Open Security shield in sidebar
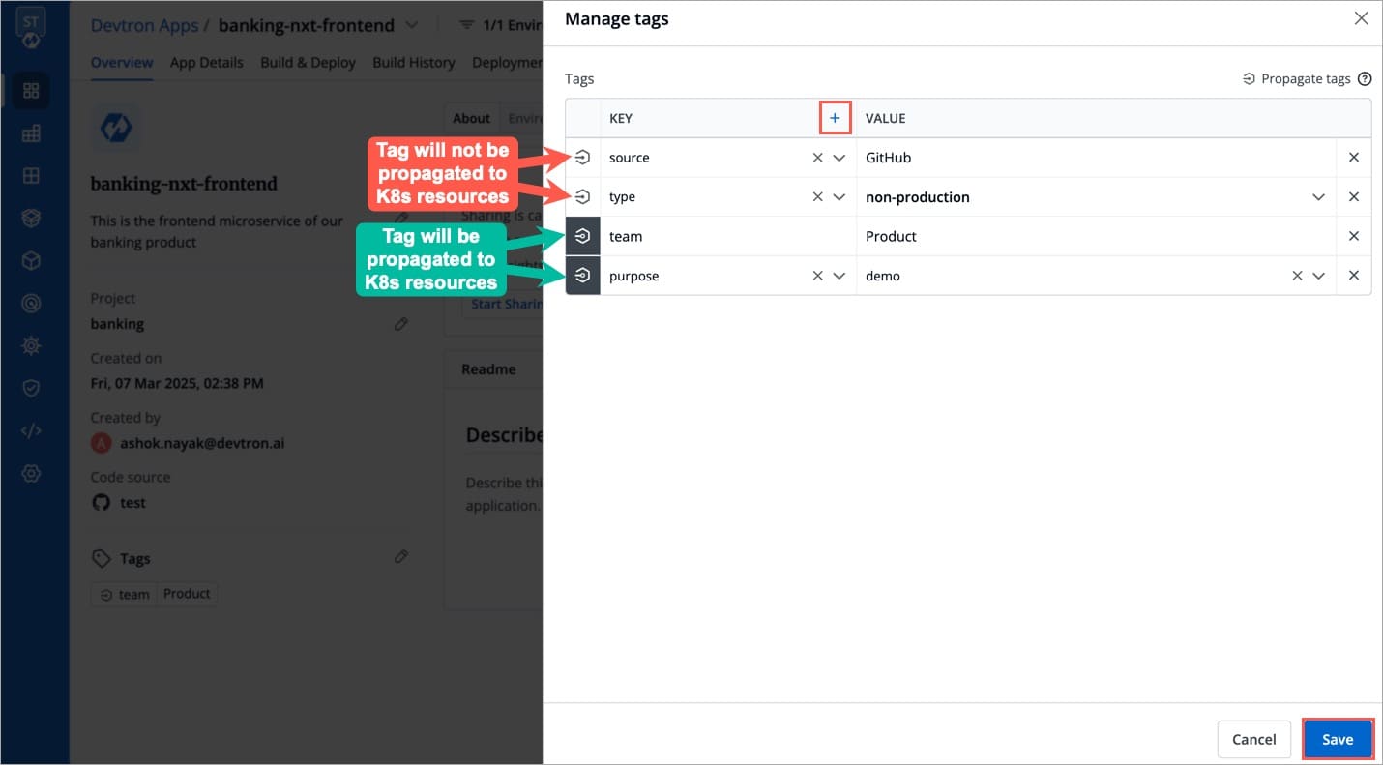Image resolution: width=1383 pixels, height=765 pixels. [31, 388]
